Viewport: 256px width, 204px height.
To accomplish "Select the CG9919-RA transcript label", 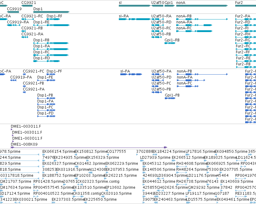I will tap(18, 22).
